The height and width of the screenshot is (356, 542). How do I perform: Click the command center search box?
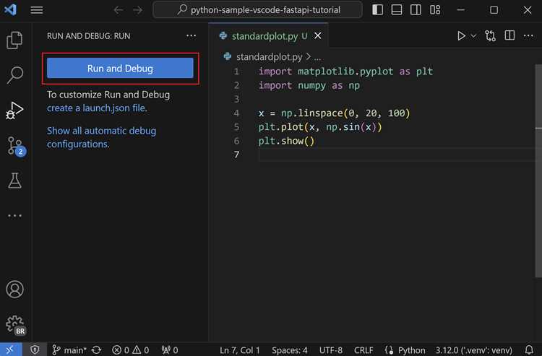[x=257, y=9]
